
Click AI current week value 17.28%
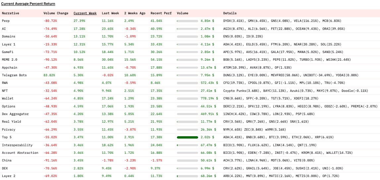(x=80, y=29)
